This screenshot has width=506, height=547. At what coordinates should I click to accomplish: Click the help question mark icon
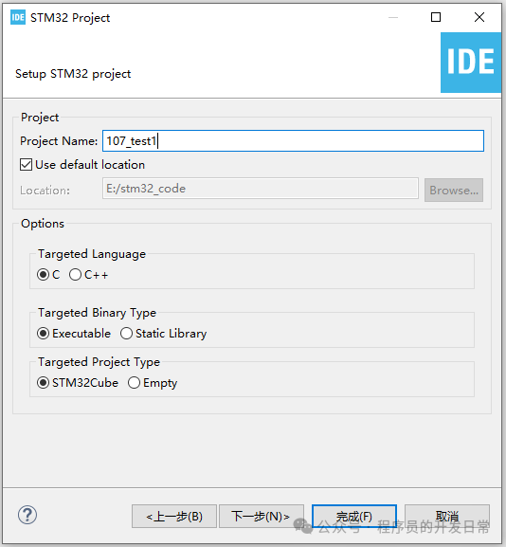point(27,515)
